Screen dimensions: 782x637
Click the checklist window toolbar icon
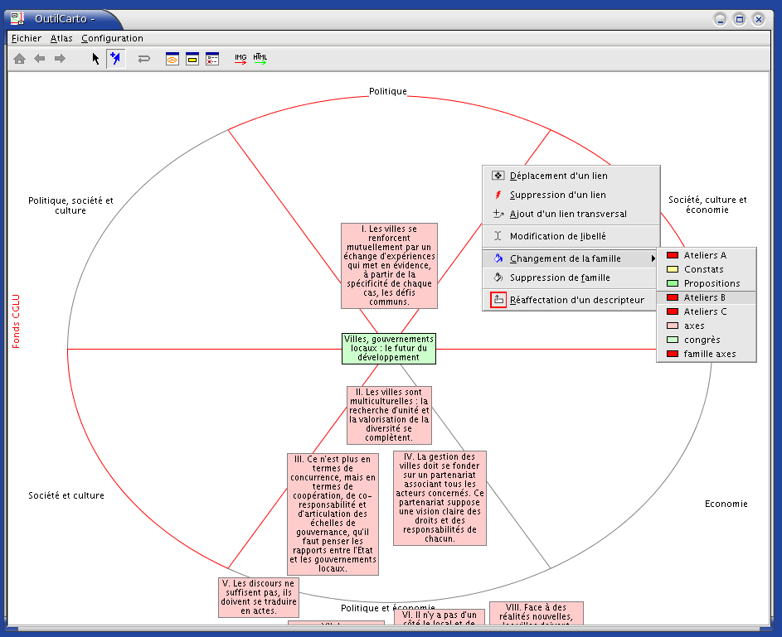click(x=212, y=59)
